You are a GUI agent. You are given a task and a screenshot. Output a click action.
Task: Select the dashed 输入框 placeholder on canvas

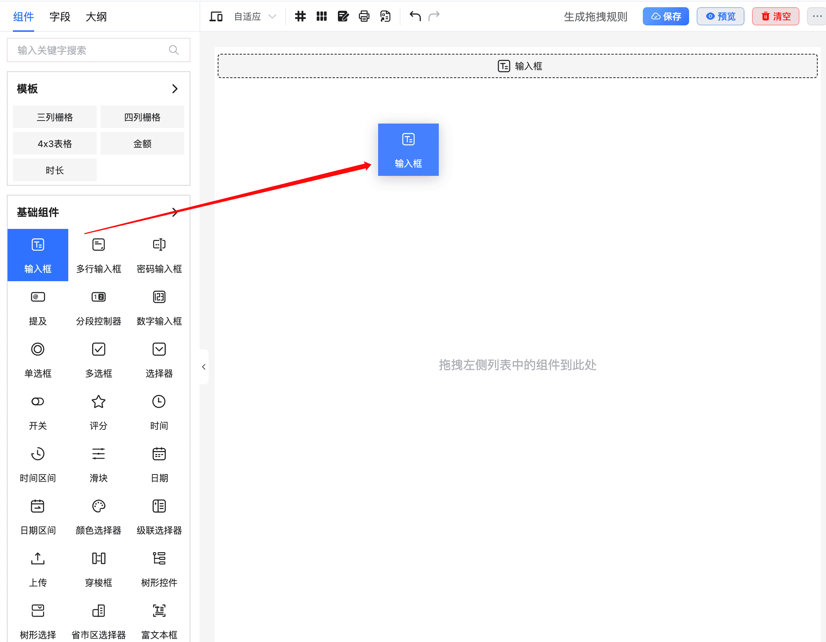517,66
